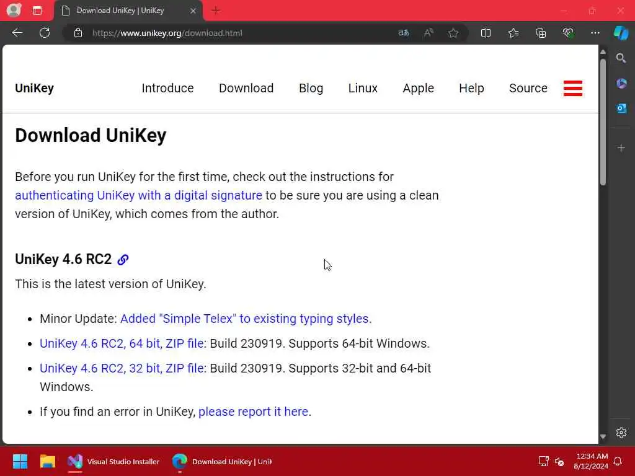Click the UniKey 4.6 RC2 anchor icon
The width and height of the screenshot is (635, 476).
123,260
